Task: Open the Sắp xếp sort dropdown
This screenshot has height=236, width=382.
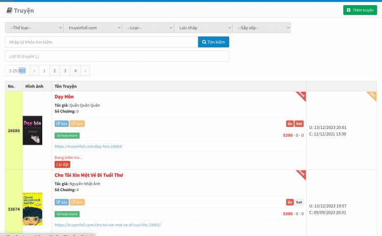Action: click(x=261, y=28)
